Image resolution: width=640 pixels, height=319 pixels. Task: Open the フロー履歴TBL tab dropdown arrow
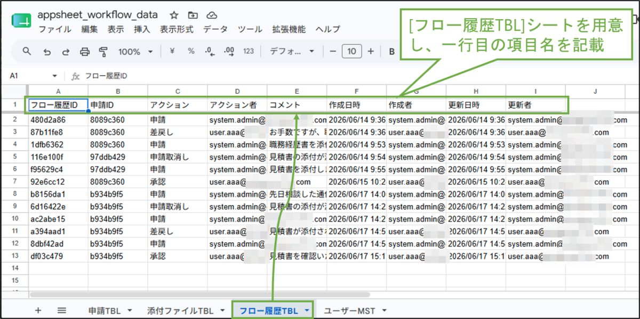tap(307, 310)
